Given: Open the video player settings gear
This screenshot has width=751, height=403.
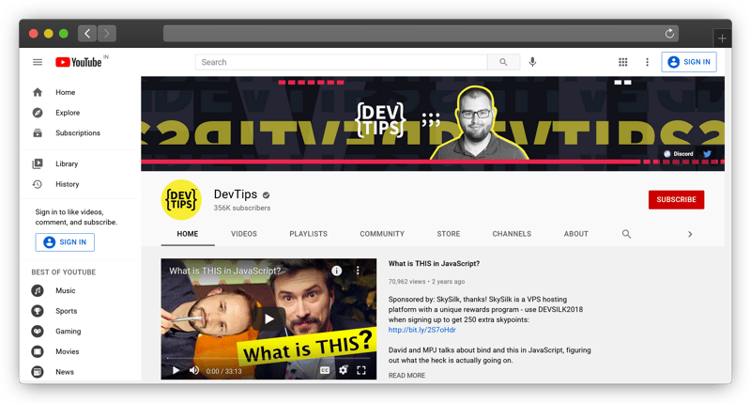Looking at the screenshot, I should (x=343, y=370).
